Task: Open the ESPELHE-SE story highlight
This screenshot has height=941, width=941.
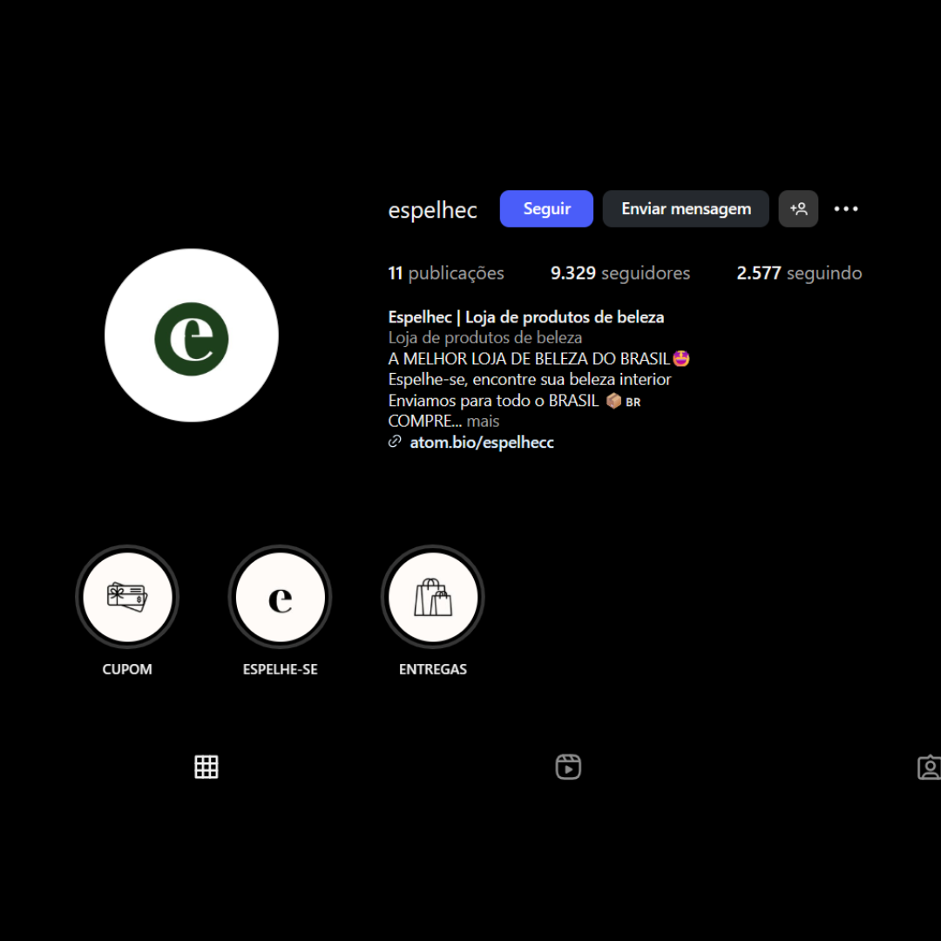Action: [x=280, y=598]
